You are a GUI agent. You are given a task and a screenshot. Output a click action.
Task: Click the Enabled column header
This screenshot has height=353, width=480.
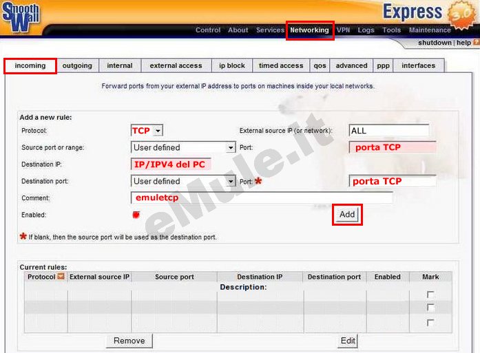[x=388, y=277]
